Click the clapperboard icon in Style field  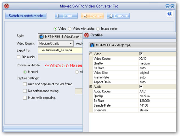41,37
